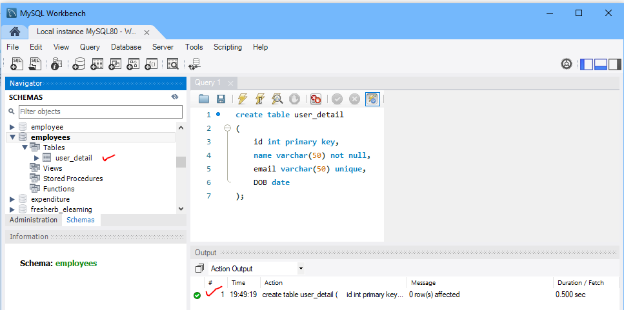Expand the expenditure schema
Screen dimensions: 624x310
[x=12, y=199]
